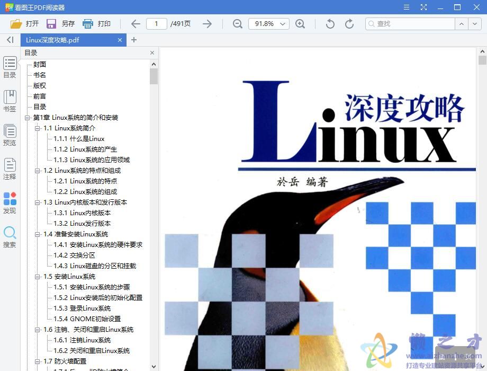The image size is (487, 371).
Task: Select the 封面 entry in the contents
Action: tap(39, 64)
